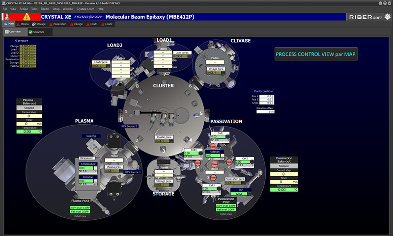The width and height of the screenshot is (393, 236).
Task: Click the Passivation Bake-out Stopped status button
Action: [284, 166]
